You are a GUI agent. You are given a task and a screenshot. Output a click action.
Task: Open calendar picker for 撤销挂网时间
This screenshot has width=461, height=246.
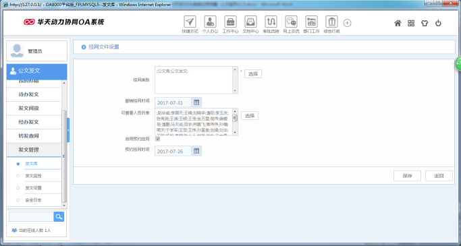(196, 102)
